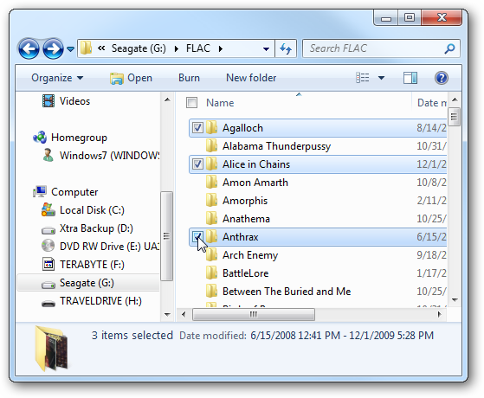Click New folder in the toolbar
Viewport: 484px width, 398px height.
coord(251,78)
